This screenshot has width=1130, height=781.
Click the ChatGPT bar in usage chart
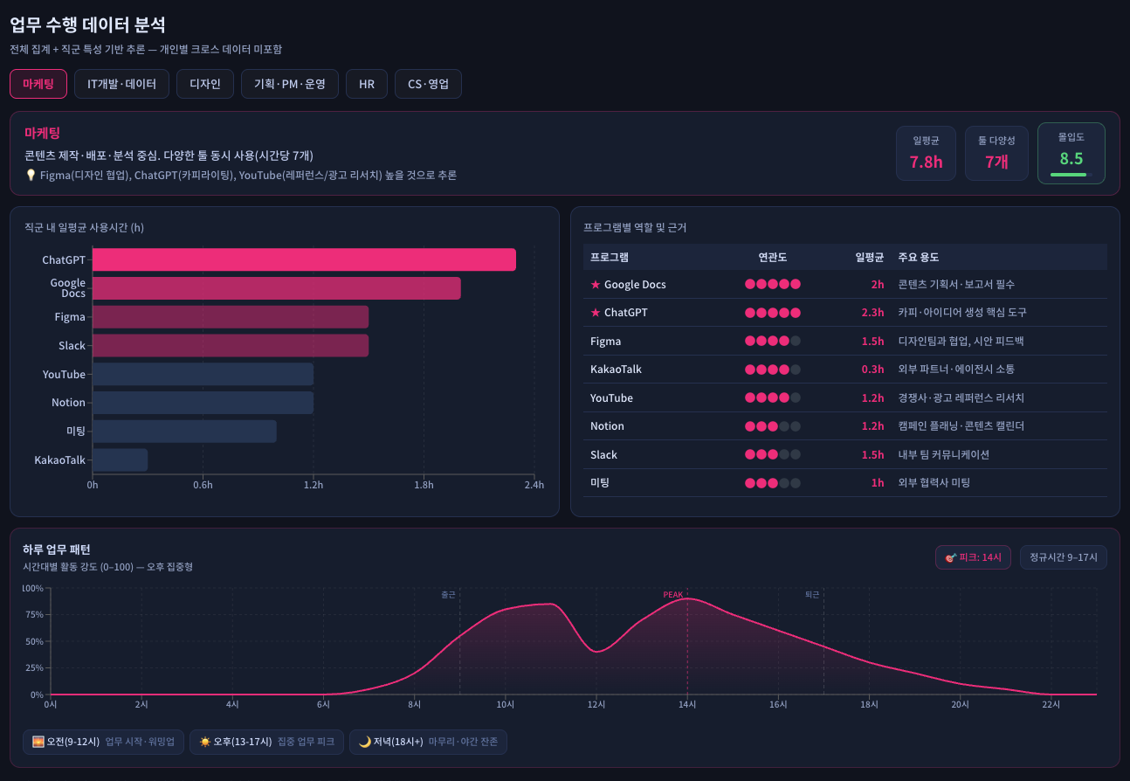[304, 259]
